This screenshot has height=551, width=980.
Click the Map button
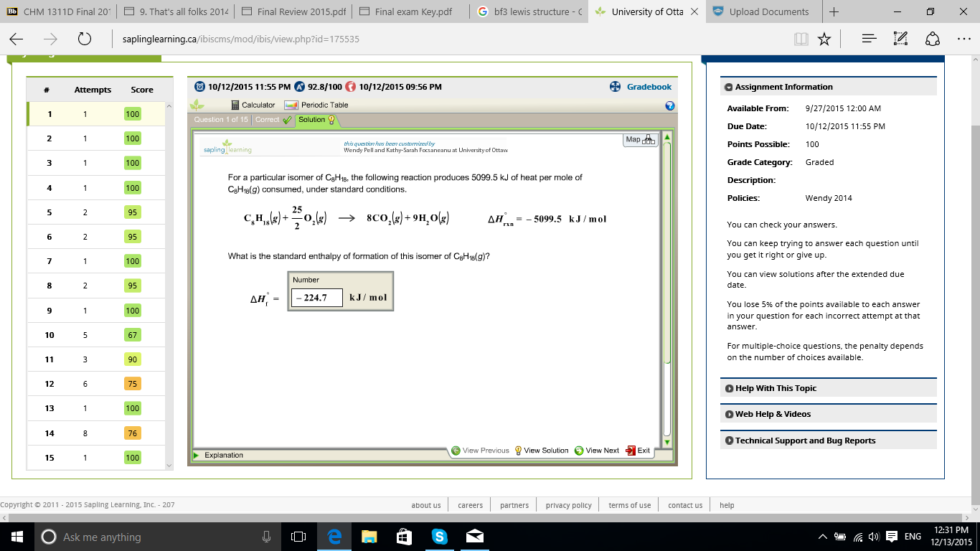coord(641,140)
